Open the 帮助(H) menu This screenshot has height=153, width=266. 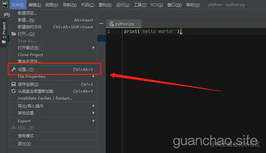click(193, 5)
